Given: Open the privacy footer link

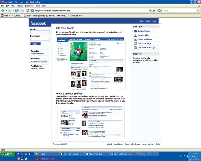Looking at the screenshot, I should pos(151,144).
